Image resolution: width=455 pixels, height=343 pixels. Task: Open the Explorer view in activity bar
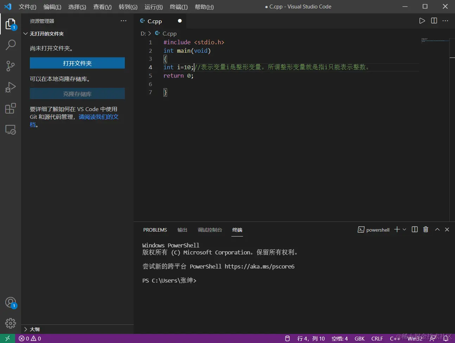(x=11, y=24)
